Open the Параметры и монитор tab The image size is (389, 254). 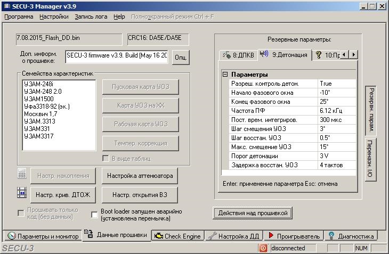[43, 236]
